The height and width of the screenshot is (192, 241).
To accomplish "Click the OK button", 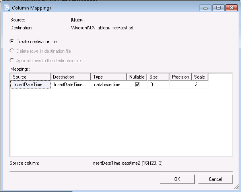I will coord(177,179).
